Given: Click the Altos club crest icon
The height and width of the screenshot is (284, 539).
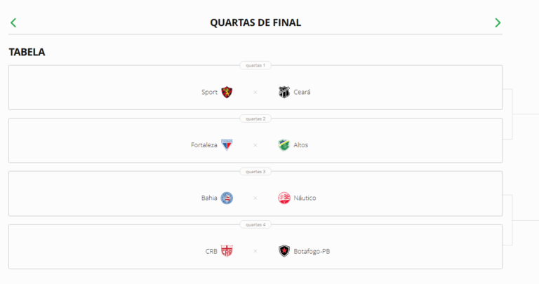Looking at the screenshot, I should [x=284, y=145].
